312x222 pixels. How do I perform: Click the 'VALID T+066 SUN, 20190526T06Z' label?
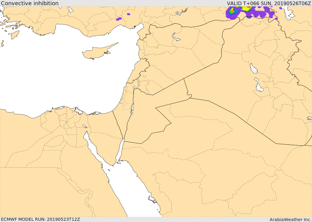269,3
